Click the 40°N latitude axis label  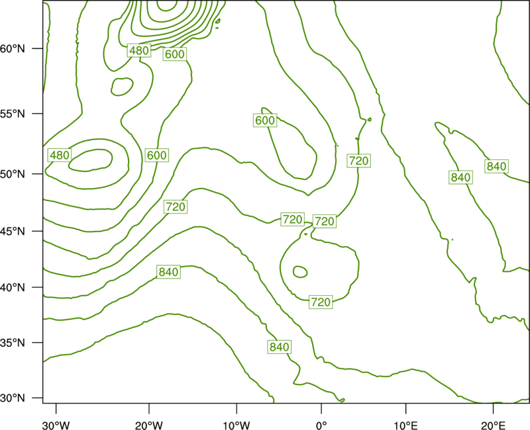13,288
